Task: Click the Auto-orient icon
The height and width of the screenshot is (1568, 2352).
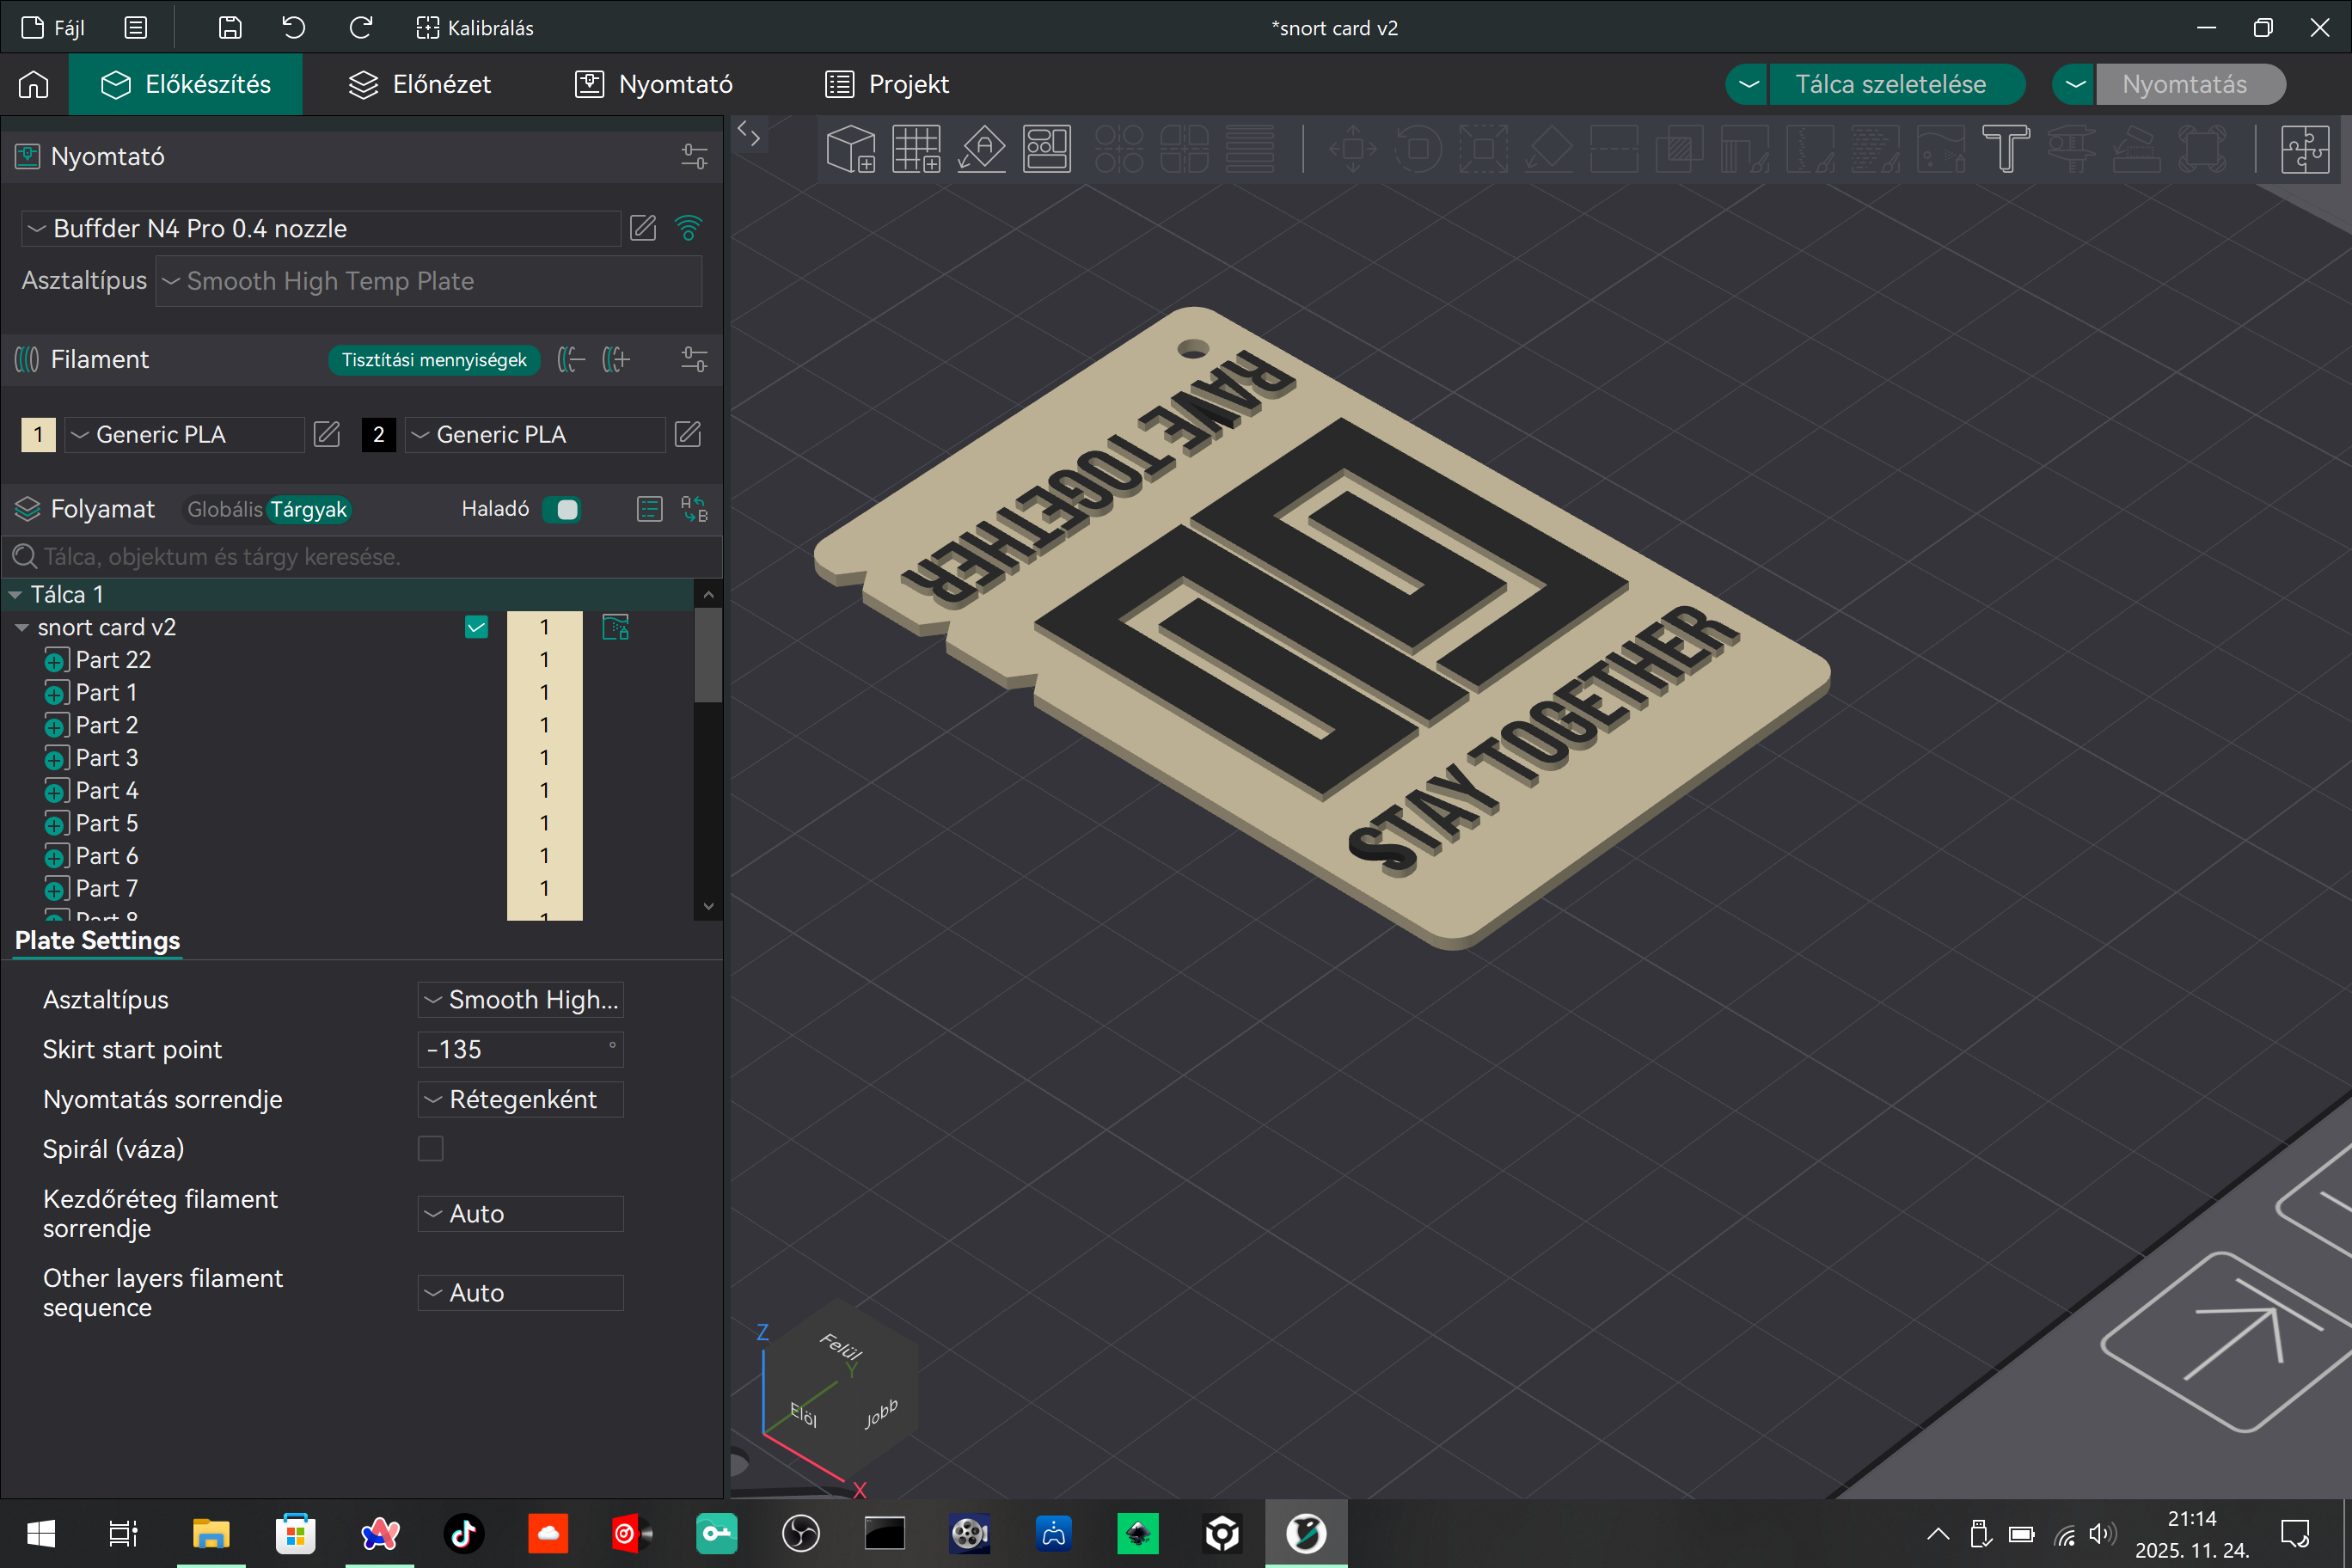Action: click(x=982, y=149)
